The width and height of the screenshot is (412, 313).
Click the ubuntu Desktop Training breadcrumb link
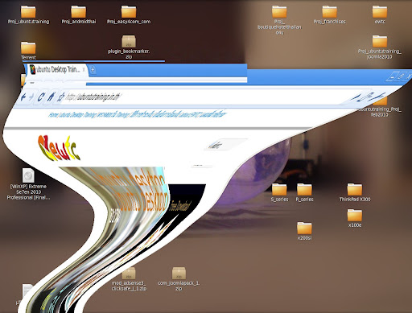tap(77, 115)
